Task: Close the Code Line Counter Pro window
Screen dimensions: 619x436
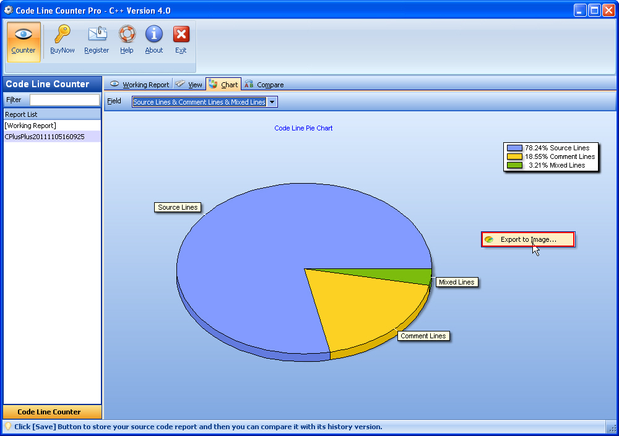Action: [608, 11]
